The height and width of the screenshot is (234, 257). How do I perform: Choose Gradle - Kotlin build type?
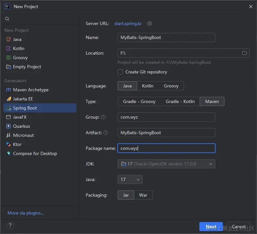[x=180, y=101]
